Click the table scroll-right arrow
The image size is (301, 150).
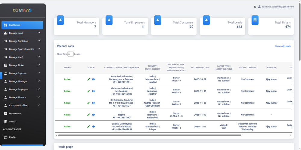click(291, 135)
